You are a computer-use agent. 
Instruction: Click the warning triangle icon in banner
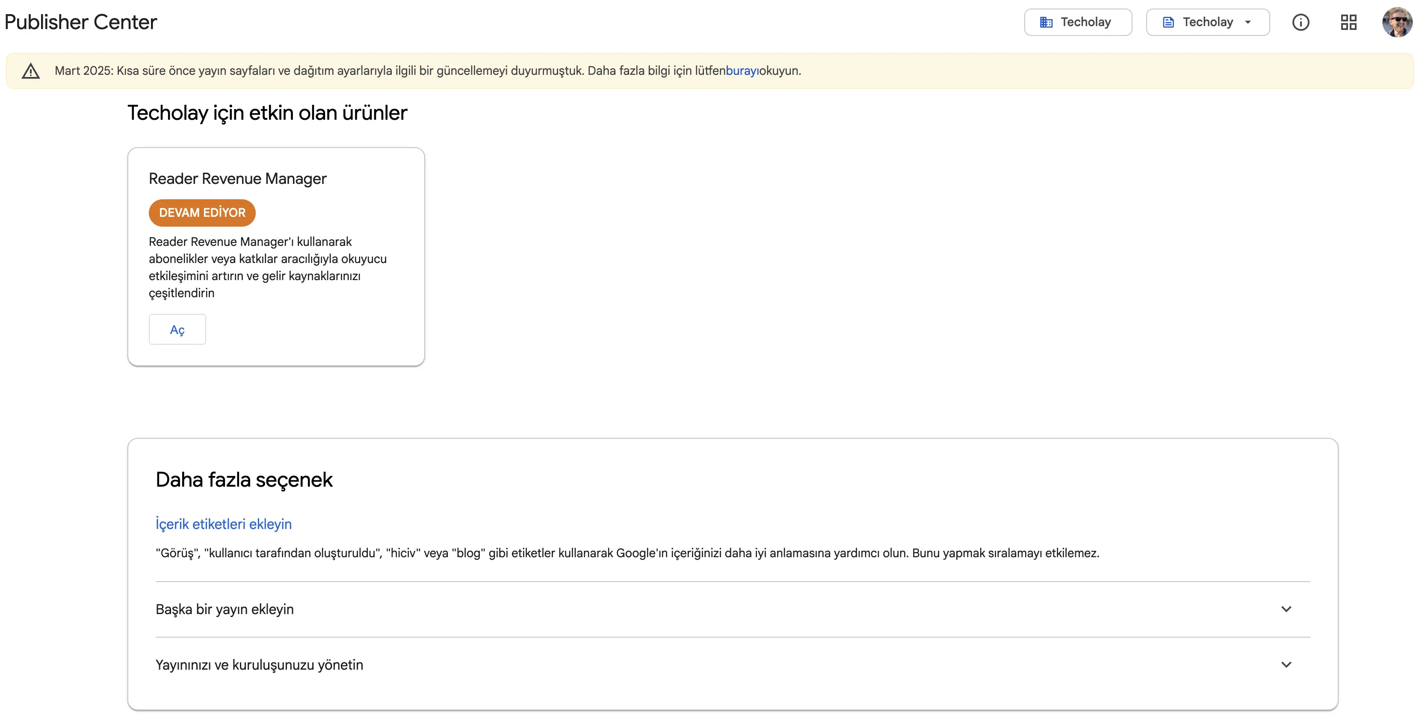click(31, 71)
